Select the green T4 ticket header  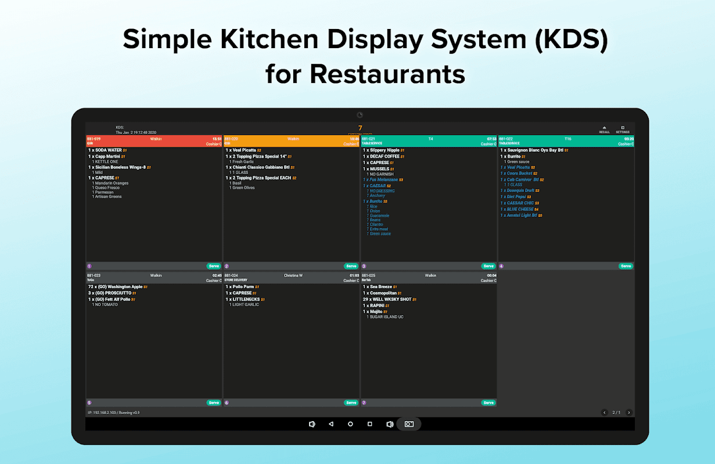point(429,142)
